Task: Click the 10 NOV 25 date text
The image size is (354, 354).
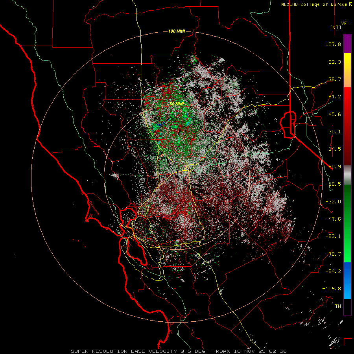Action: pos(251,351)
